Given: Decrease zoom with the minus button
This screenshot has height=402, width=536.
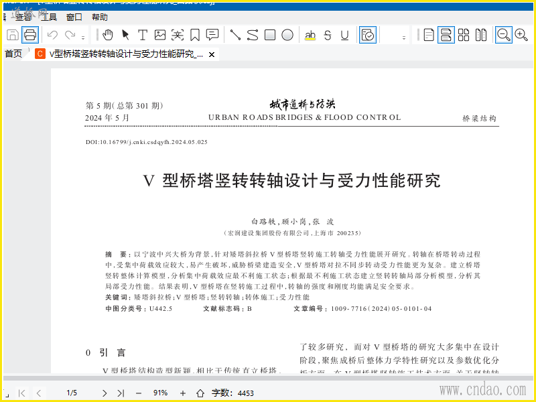Looking at the screenshot, I should click(x=139, y=393).
